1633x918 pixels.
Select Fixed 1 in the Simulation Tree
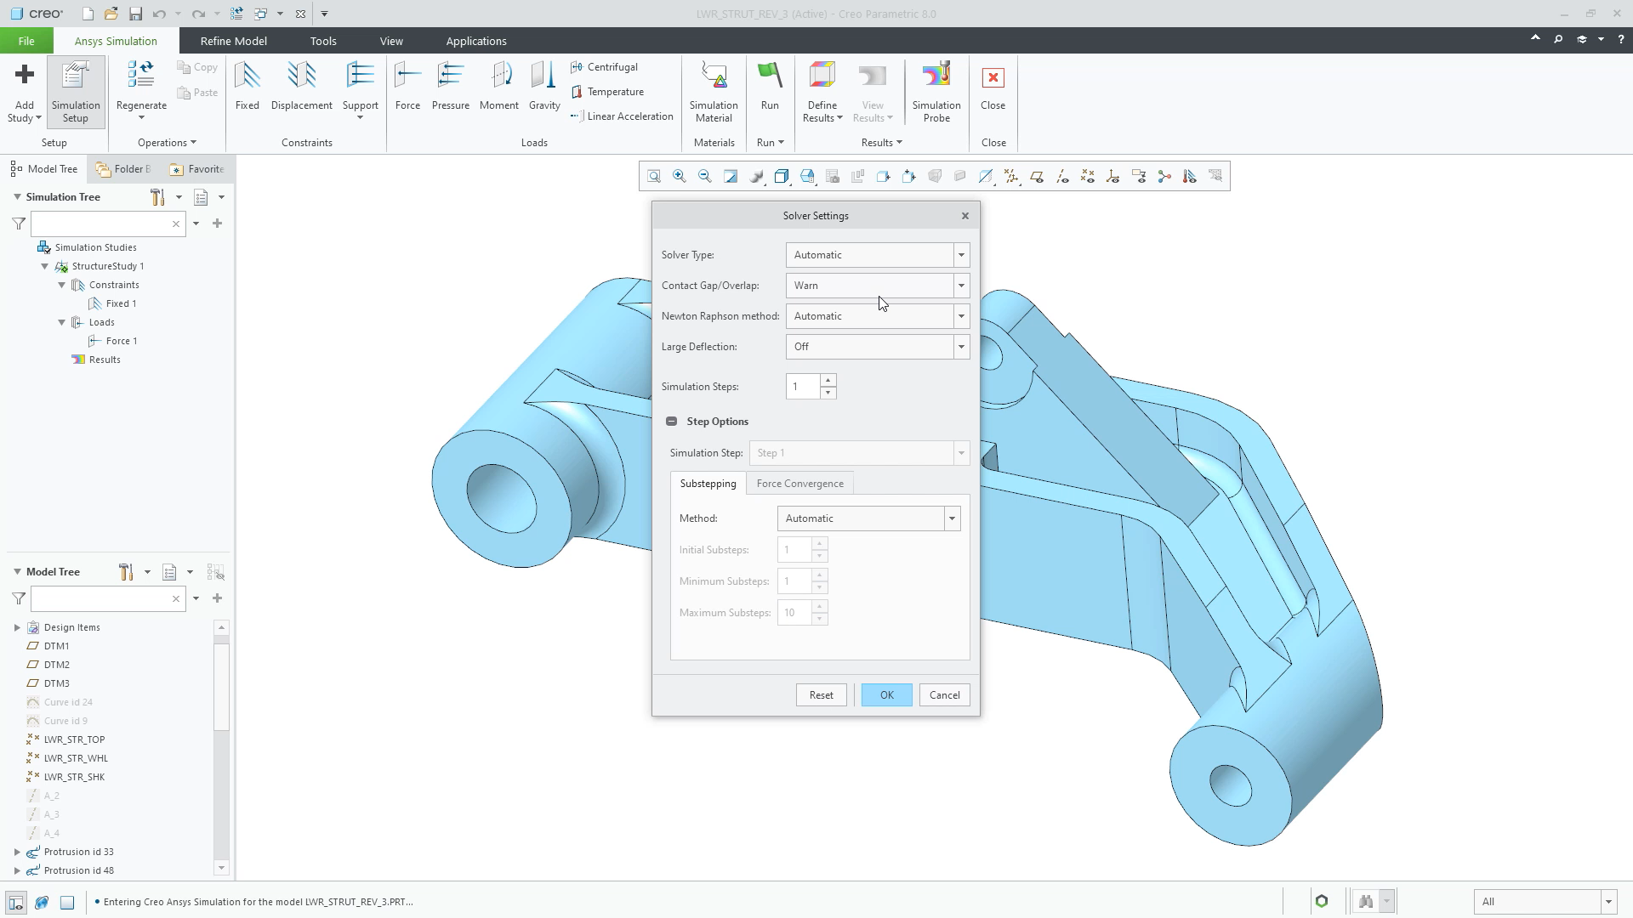pyautogui.click(x=121, y=303)
